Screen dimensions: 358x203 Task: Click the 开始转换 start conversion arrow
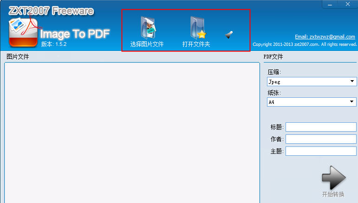click(333, 178)
